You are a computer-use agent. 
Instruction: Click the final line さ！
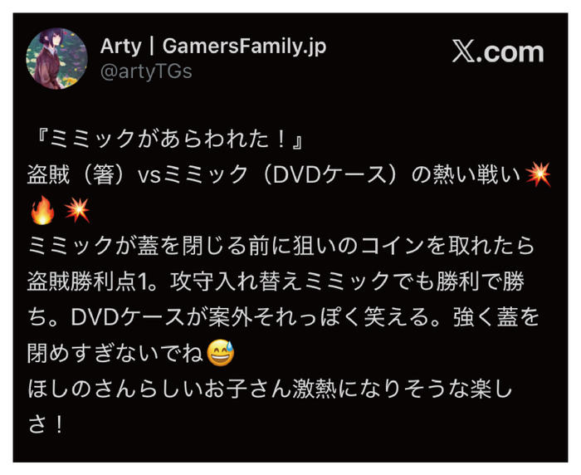coord(46,424)
